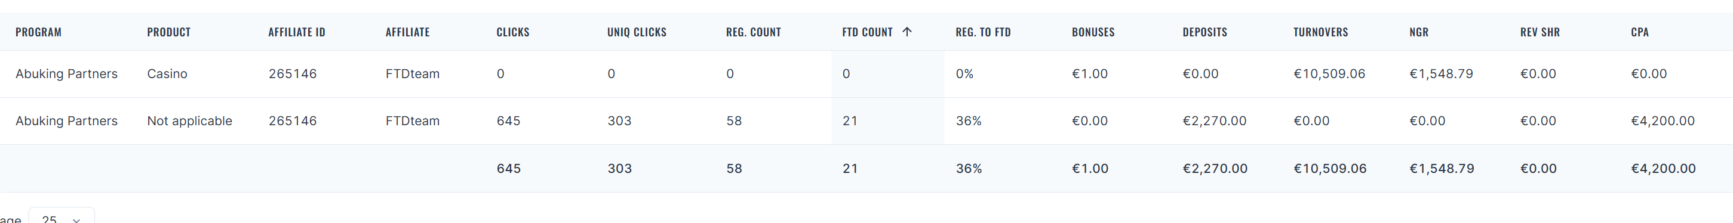This screenshot has width=1733, height=223.
Task: Sort by the Affiliate column header
Action: 408,32
